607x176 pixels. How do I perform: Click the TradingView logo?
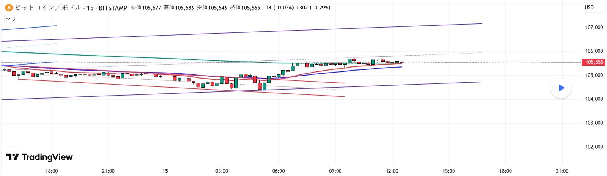coord(39,157)
